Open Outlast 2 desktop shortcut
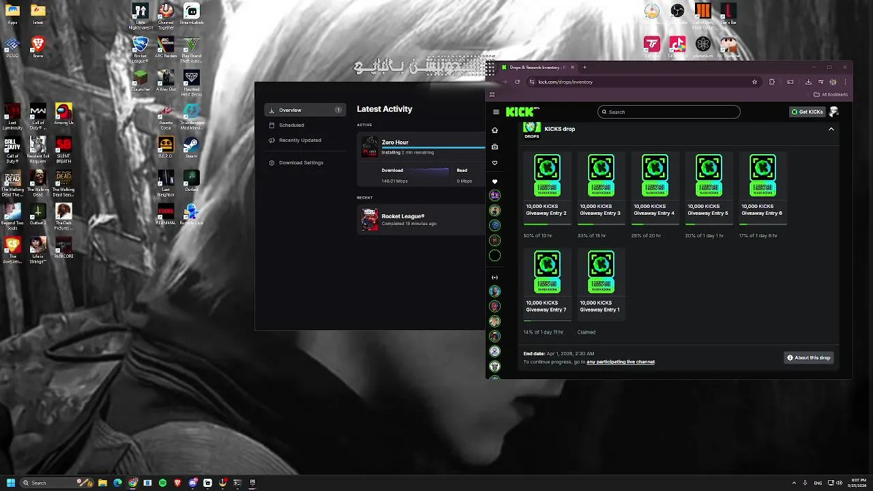Image resolution: width=873 pixels, height=491 pixels. [38, 214]
